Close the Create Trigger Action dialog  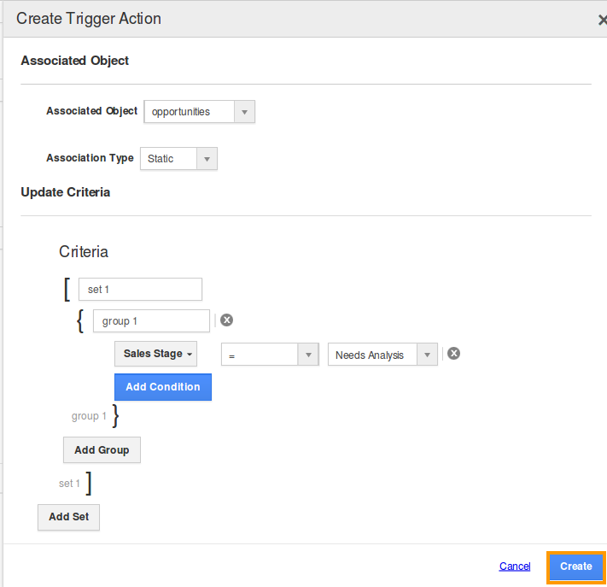(603, 20)
